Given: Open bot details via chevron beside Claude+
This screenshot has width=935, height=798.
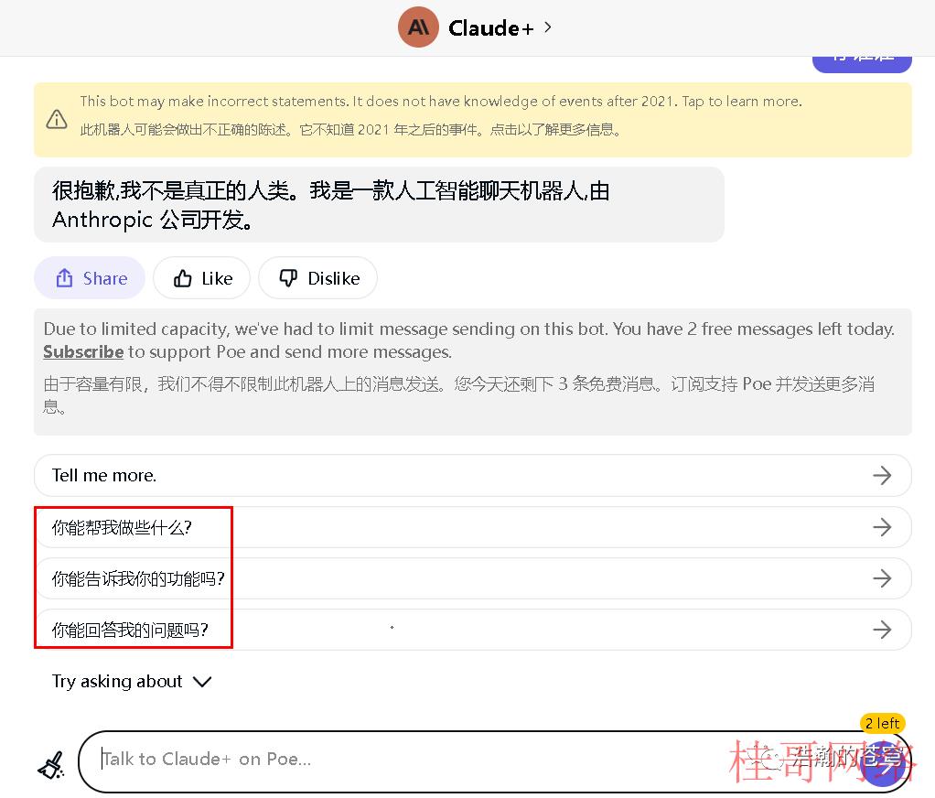Looking at the screenshot, I should (x=548, y=27).
